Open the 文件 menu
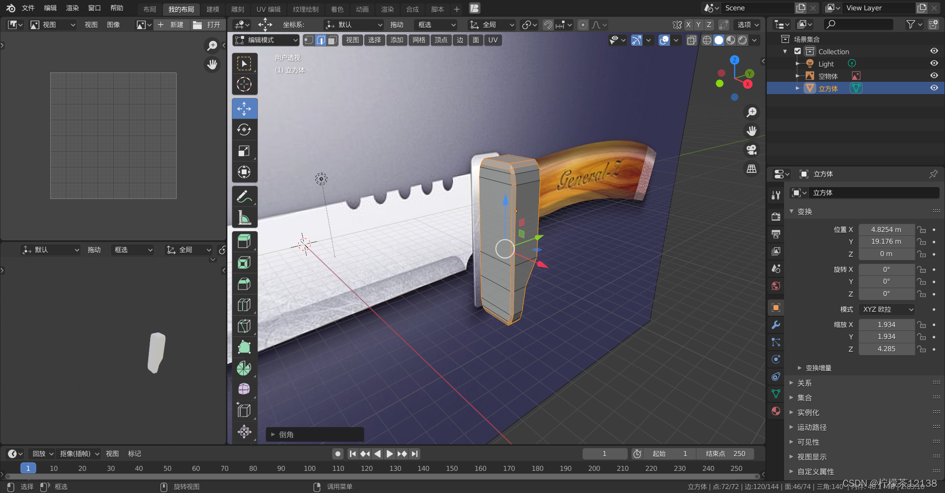 coord(28,8)
